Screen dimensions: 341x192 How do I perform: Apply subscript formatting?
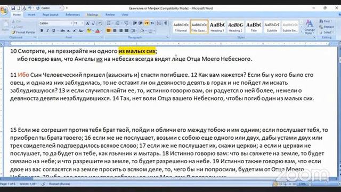[69, 31]
